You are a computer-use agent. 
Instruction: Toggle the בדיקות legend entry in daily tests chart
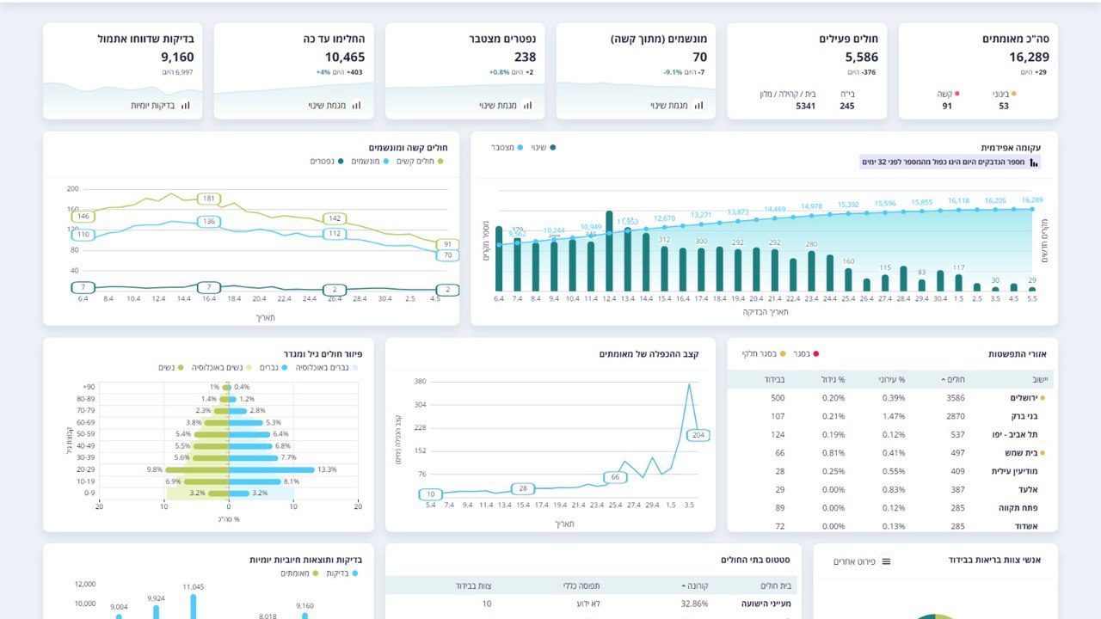(343, 573)
